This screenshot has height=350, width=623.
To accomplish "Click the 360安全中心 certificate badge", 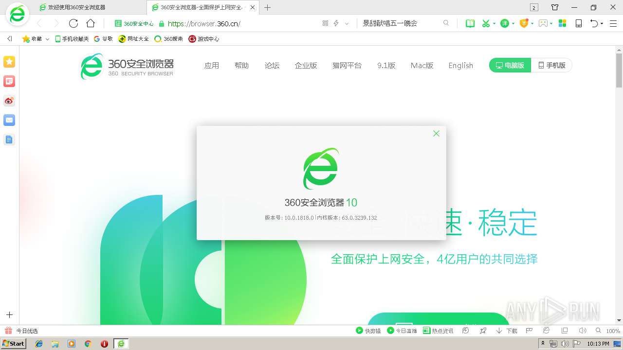I will (134, 23).
